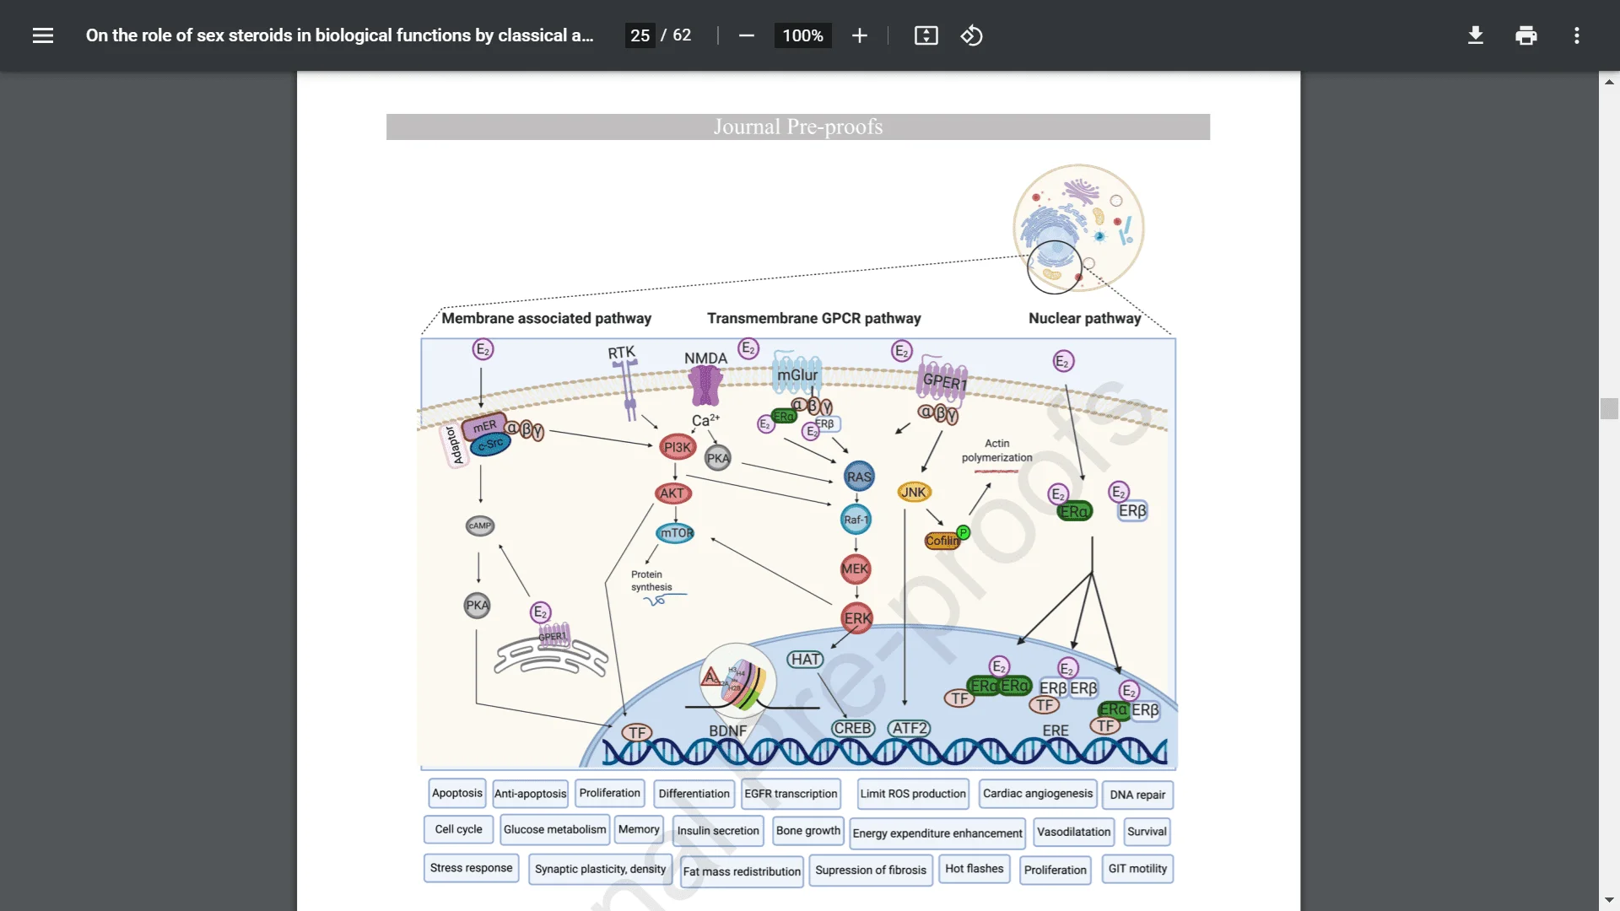The height and width of the screenshot is (911, 1620).
Task: Click 'Energy expenditure enhancement' label box
Action: point(937,833)
